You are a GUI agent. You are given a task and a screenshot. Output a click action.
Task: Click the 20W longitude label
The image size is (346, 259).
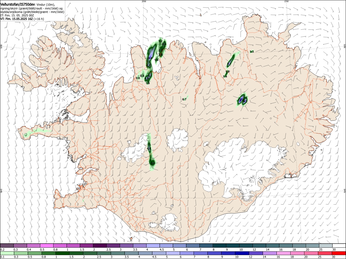coord(144,1)
